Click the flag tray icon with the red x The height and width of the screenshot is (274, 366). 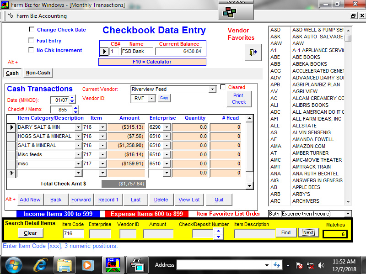(x=299, y=265)
